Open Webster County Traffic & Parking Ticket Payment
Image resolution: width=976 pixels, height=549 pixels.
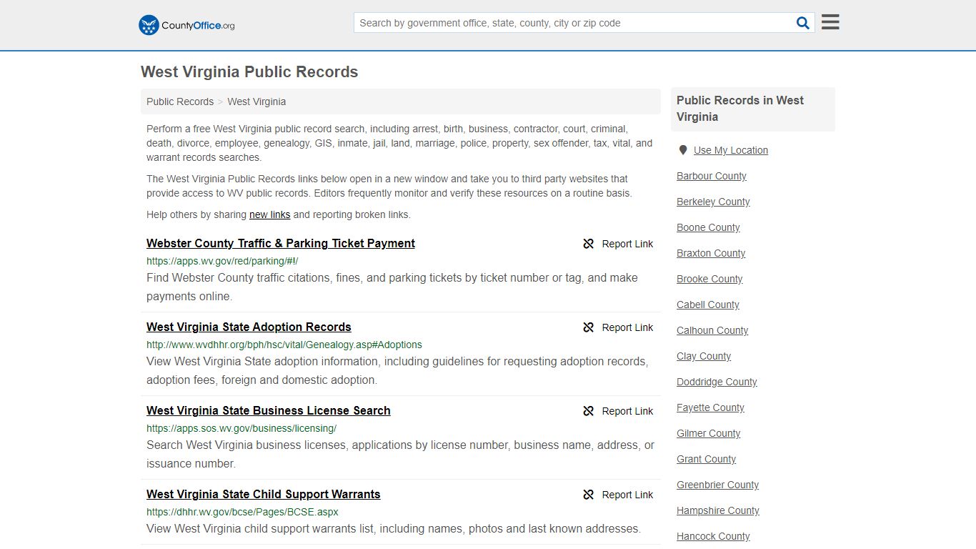[x=281, y=243]
